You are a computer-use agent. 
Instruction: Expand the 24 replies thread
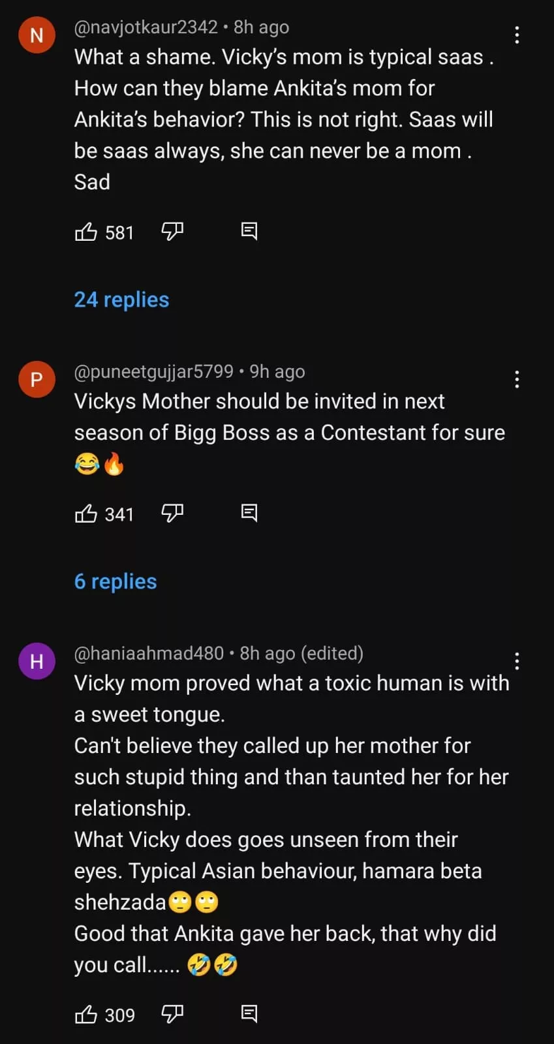click(121, 299)
